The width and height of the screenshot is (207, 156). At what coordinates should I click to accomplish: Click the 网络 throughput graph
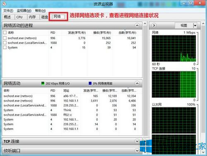(x=174, y=49)
